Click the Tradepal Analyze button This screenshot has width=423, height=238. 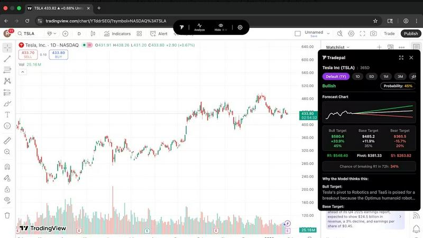(199, 28)
